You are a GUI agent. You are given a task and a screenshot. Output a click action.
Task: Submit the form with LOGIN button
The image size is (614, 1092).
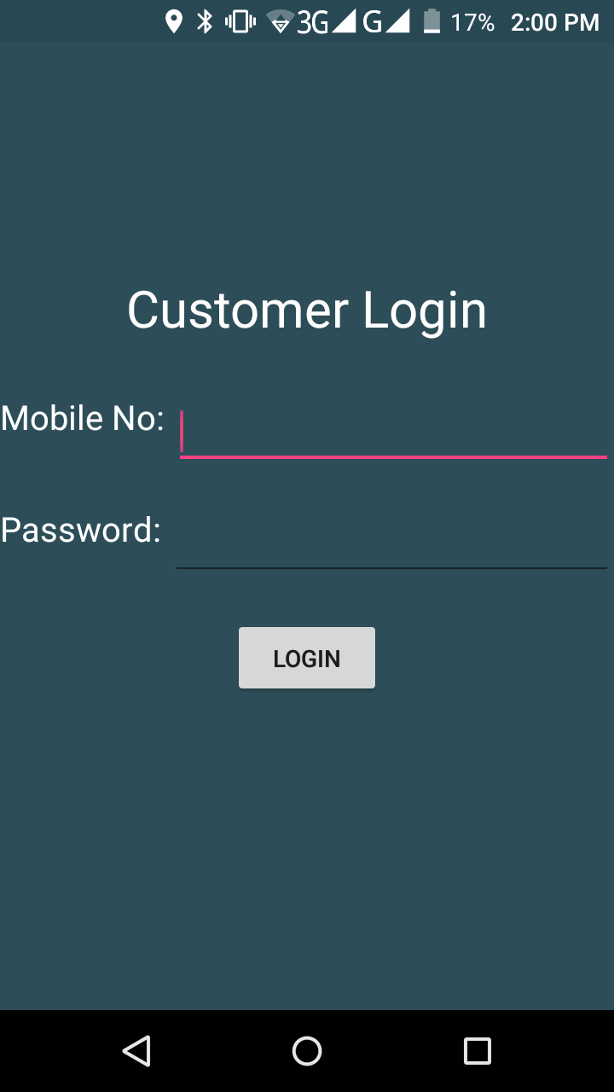[307, 658]
